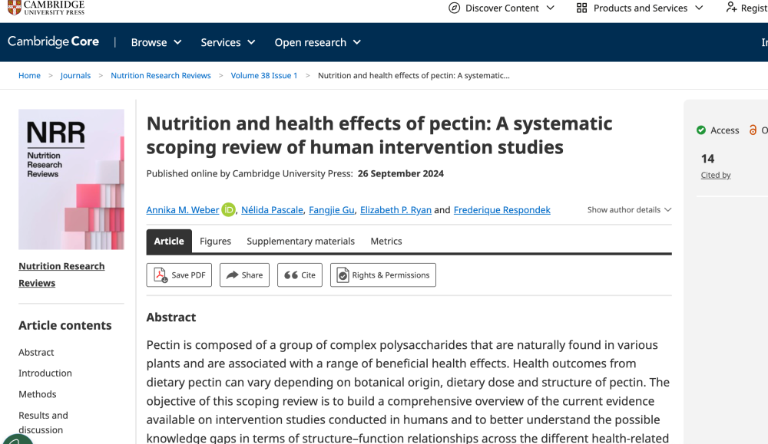Expand the Services dropdown menu
Image resolution: width=768 pixels, height=444 pixels.
pos(228,42)
